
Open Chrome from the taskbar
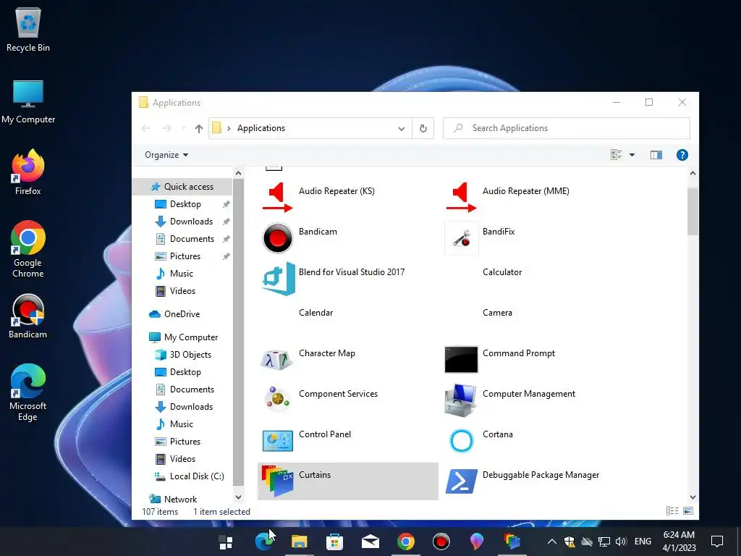coord(405,542)
